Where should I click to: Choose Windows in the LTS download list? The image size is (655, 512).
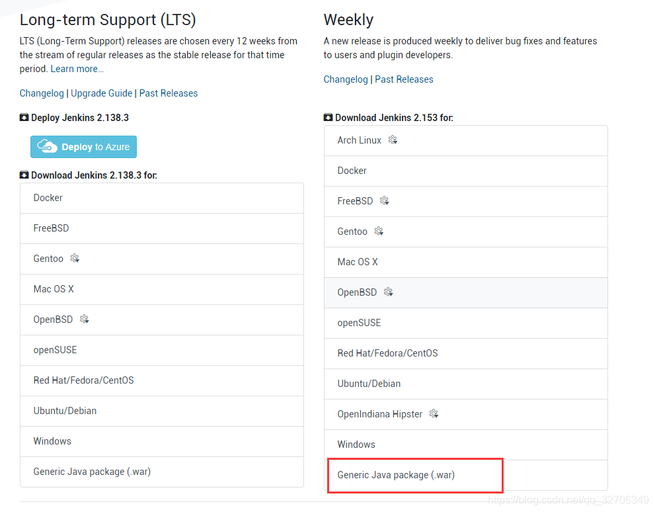pyautogui.click(x=162, y=442)
